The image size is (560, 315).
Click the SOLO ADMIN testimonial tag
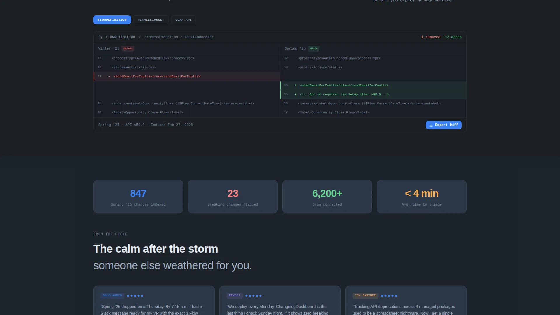click(112, 296)
